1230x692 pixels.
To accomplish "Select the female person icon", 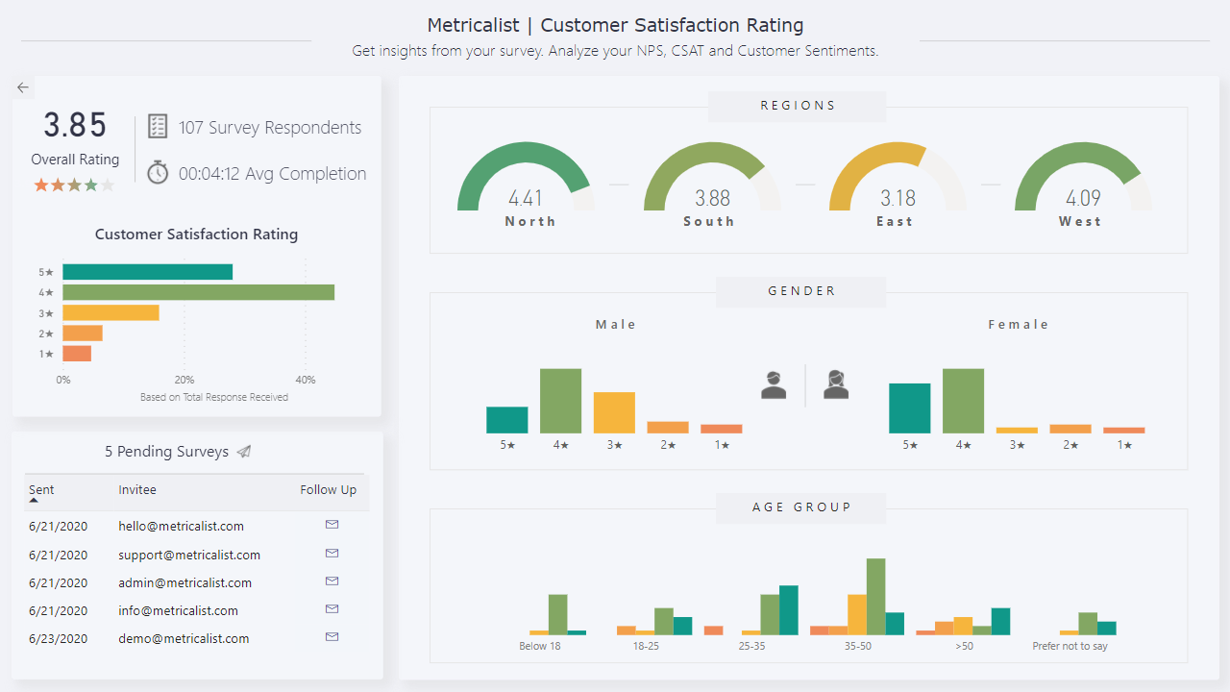I will coord(836,384).
